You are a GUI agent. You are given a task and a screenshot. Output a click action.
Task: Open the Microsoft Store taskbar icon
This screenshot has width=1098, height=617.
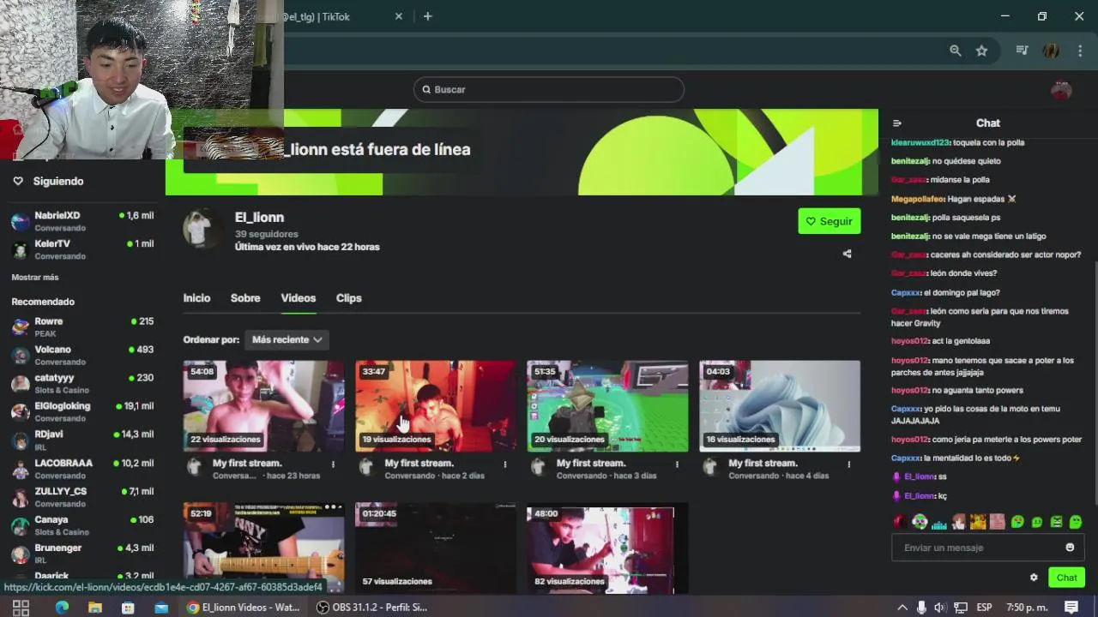pos(128,608)
